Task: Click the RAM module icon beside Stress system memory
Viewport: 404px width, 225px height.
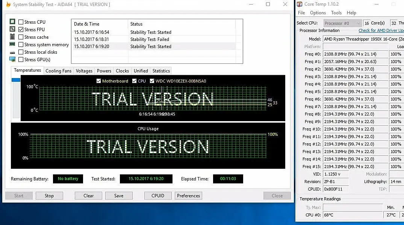Action: pos(12,44)
